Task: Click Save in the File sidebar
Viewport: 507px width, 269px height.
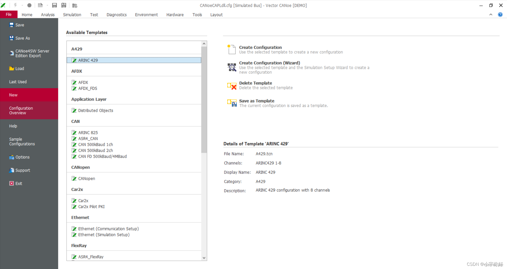Action: coord(29,25)
